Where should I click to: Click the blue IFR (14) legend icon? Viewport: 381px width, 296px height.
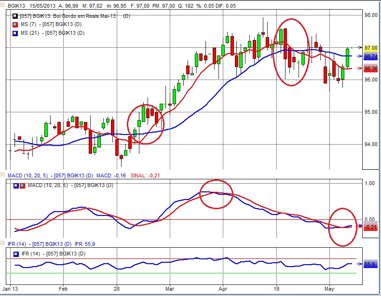pos(15,254)
